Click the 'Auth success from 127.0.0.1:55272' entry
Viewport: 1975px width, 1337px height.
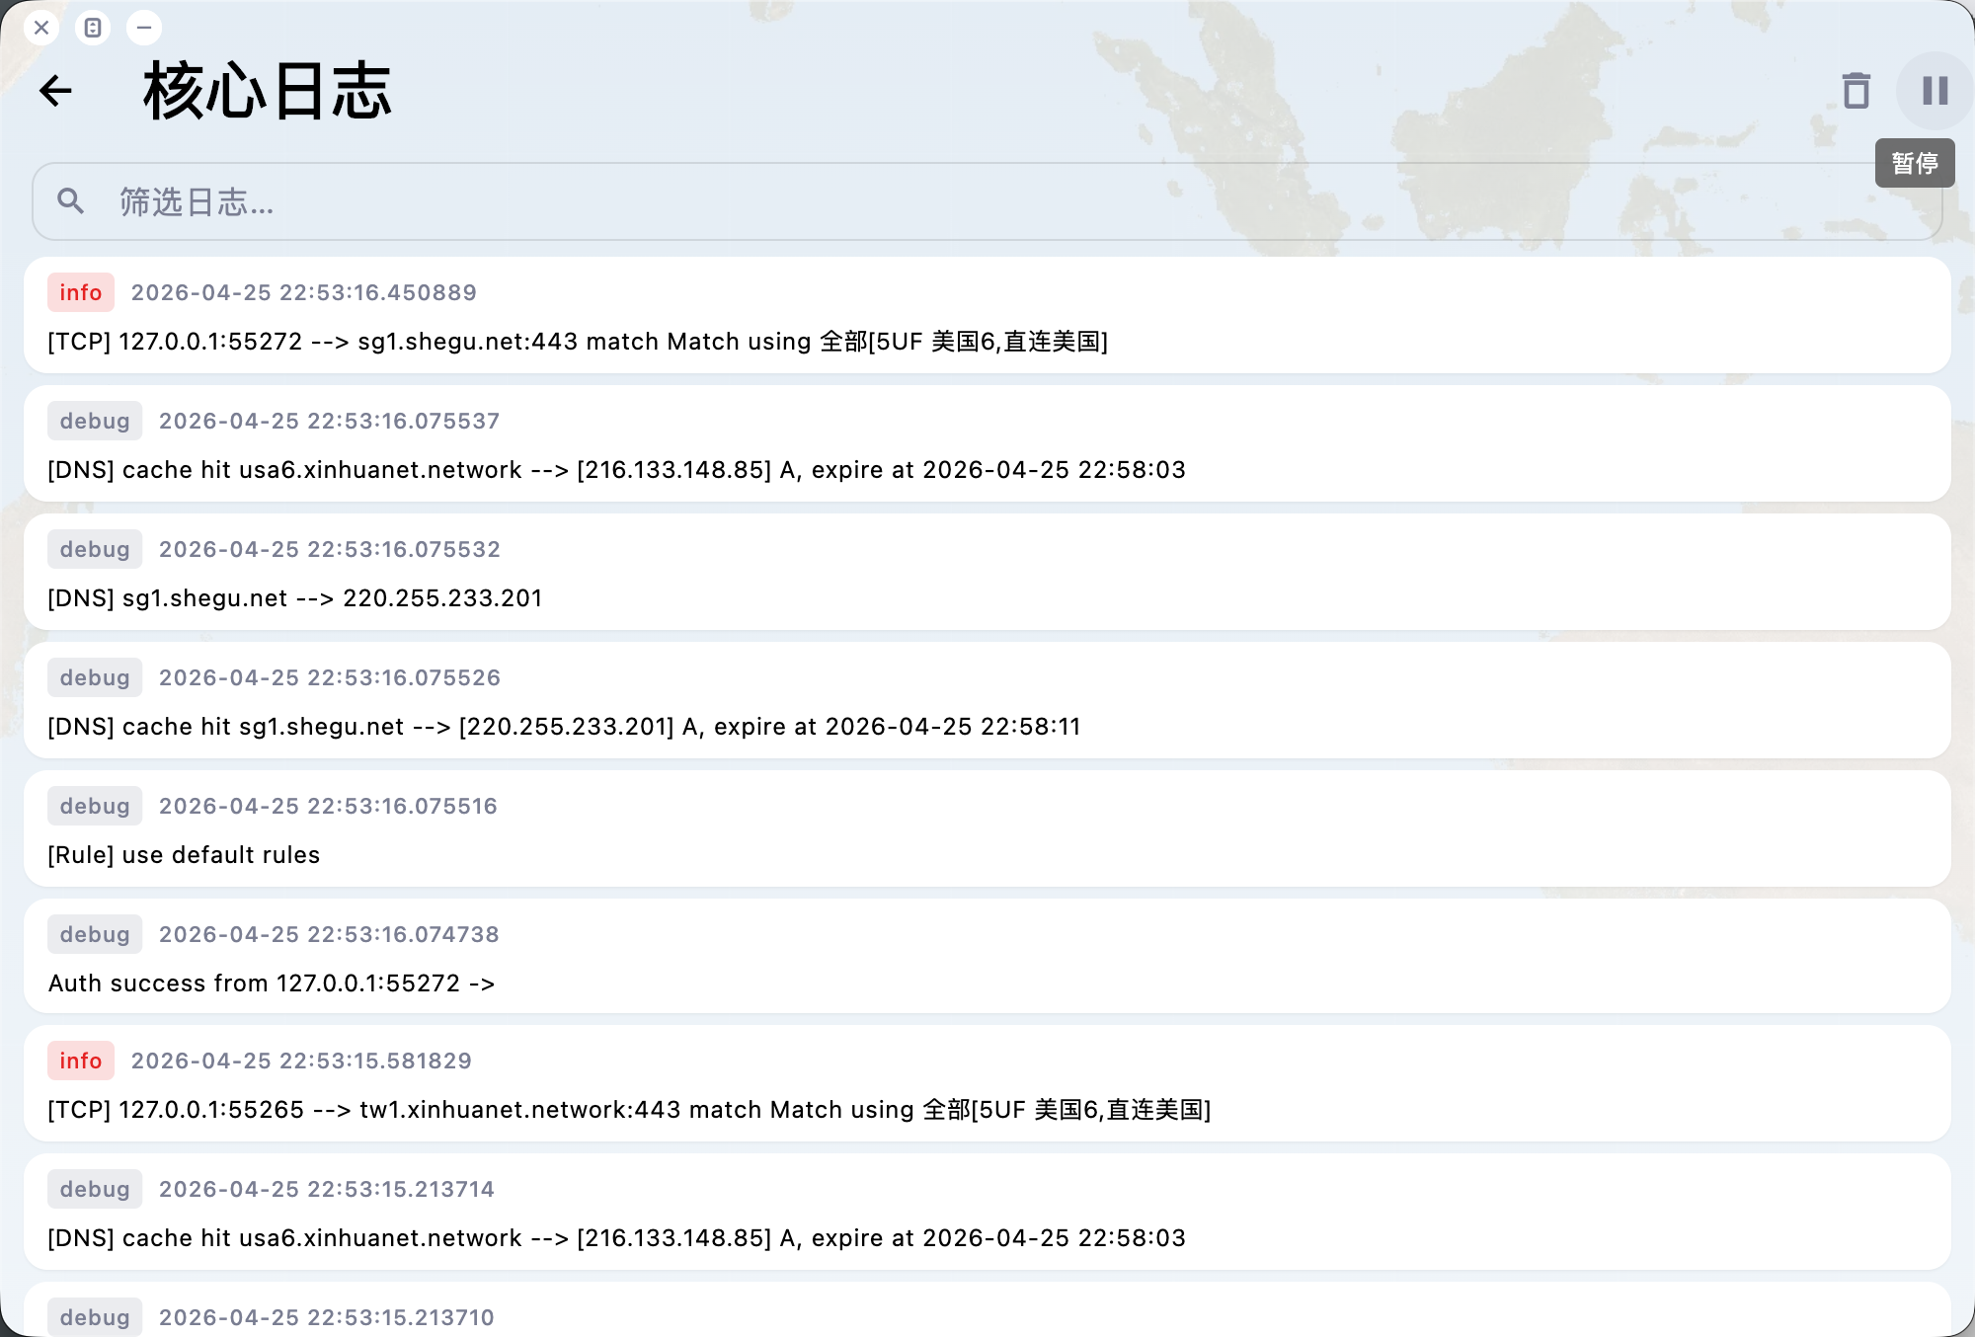pos(272,983)
